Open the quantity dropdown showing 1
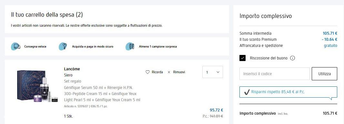The height and width of the screenshot is (124, 344). tap(213, 72)
